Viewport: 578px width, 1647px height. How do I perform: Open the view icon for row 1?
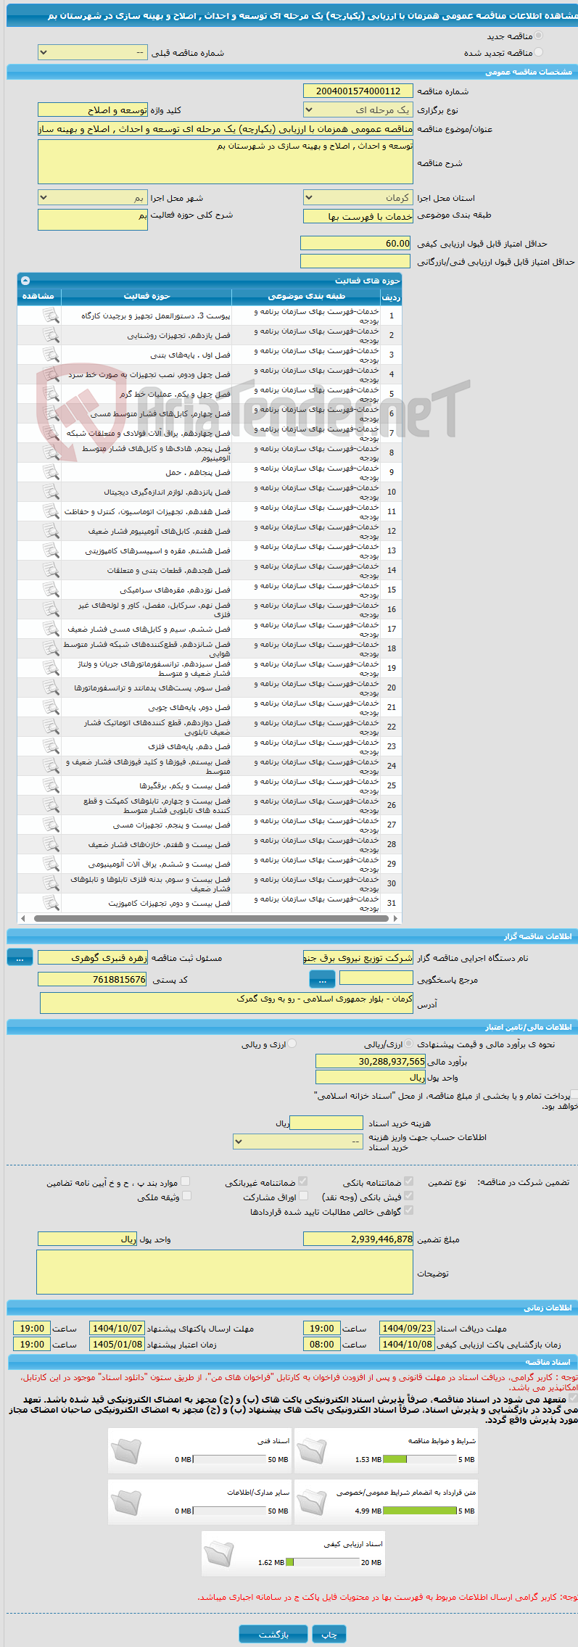pos(50,315)
